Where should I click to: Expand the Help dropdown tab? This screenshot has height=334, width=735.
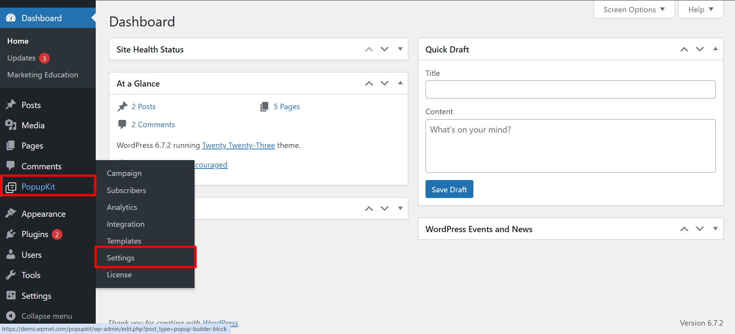(701, 10)
